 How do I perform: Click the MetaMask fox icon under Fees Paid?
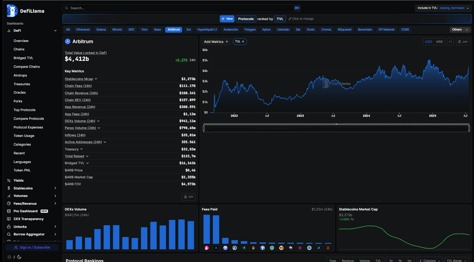tap(281, 248)
